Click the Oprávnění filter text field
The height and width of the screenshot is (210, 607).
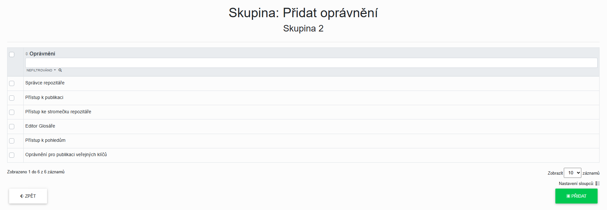click(311, 63)
